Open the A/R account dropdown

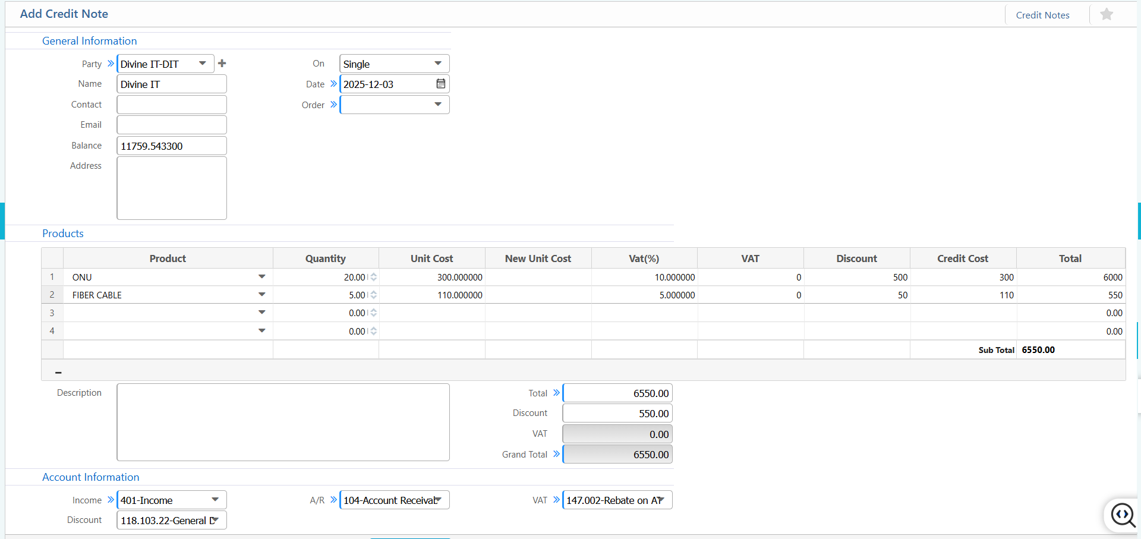[x=439, y=500]
